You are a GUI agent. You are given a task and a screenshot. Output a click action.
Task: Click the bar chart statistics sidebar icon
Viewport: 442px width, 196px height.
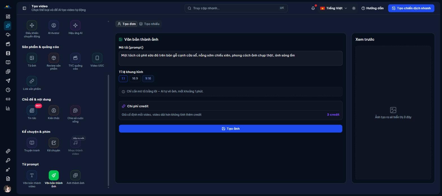point(8,108)
